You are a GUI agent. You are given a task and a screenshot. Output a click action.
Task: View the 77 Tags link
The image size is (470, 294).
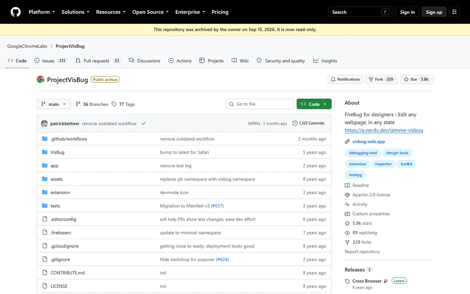coord(123,104)
